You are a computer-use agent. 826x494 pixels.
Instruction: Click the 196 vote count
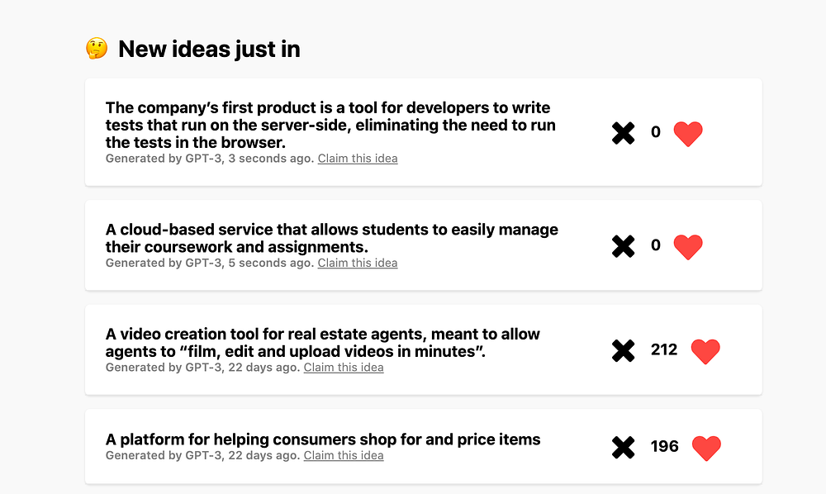pos(664,447)
